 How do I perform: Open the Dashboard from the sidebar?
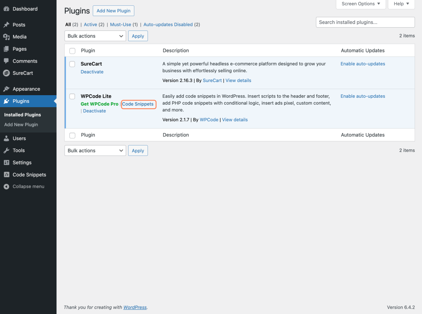click(7, 8)
